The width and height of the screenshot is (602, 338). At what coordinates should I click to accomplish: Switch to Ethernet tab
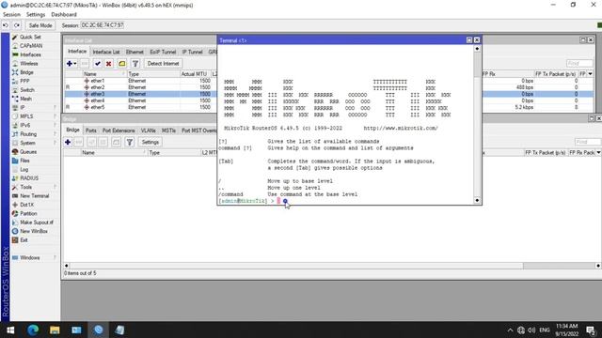135,52
